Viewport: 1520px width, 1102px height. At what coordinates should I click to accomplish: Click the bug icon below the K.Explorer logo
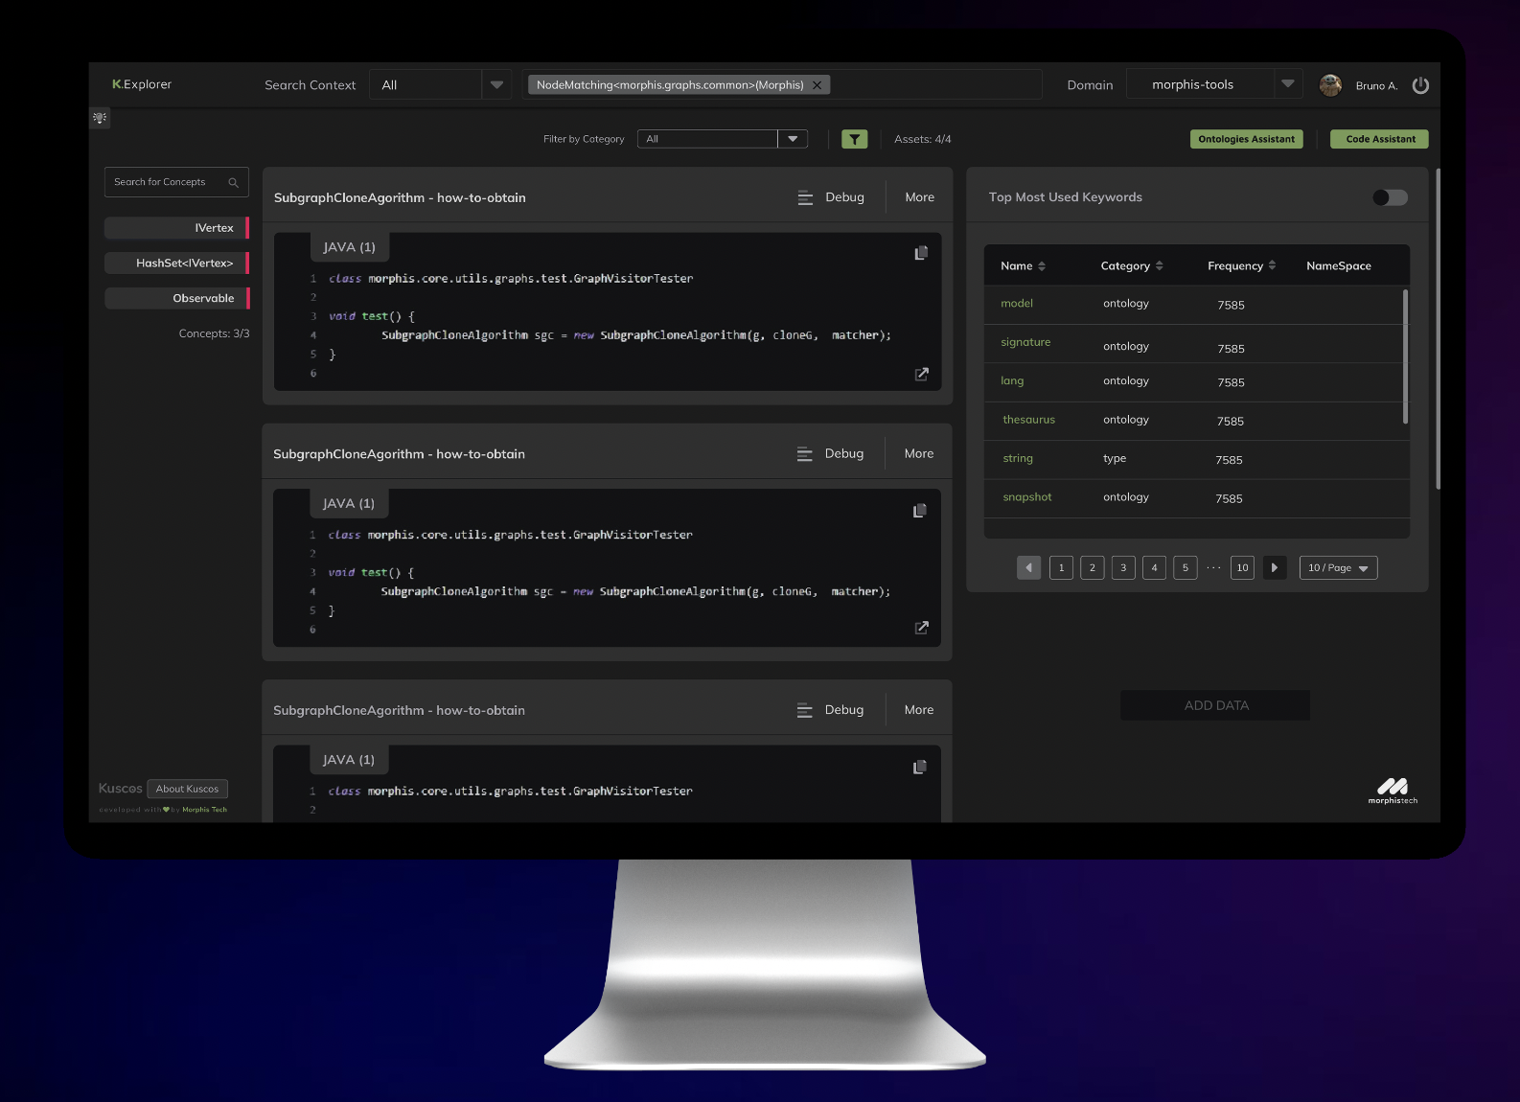pyautogui.click(x=100, y=118)
